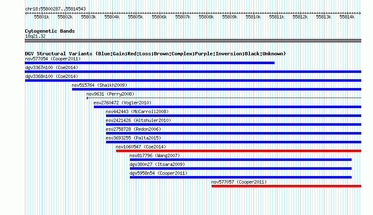Click the 55812k ruler tick label
The image size is (373, 215).
pos(300,17)
